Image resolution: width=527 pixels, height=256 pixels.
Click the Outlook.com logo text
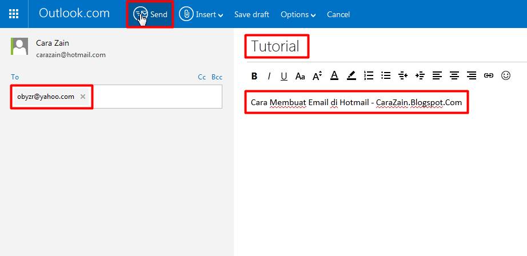coord(74,14)
